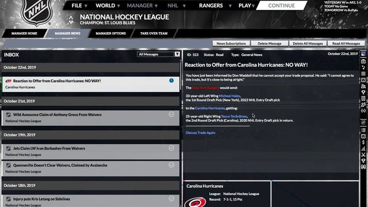368x207 pixels.
Task: Open the WORLD menu
Action: pyautogui.click(x=105, y=6)
